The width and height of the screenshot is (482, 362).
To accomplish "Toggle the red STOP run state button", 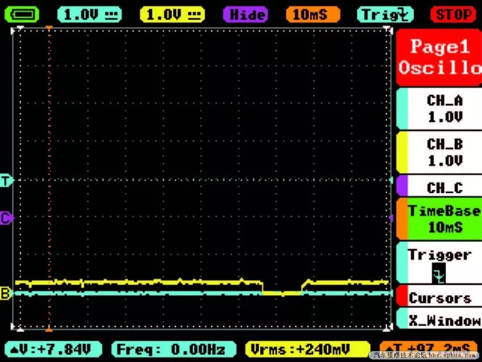I will click(x=453, y=14).
